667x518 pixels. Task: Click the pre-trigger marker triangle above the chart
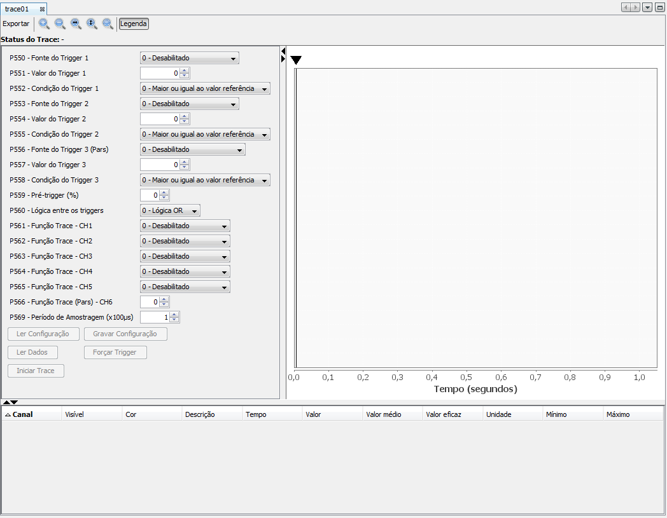[x=296, y=60]
